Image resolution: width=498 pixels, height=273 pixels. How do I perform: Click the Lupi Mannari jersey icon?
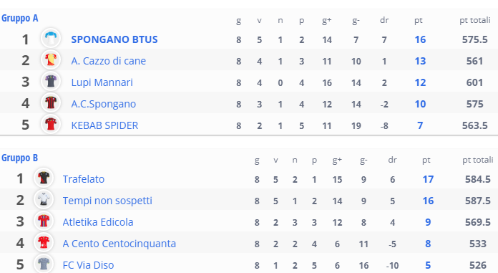pyautogui.click(x=51, y=81)
